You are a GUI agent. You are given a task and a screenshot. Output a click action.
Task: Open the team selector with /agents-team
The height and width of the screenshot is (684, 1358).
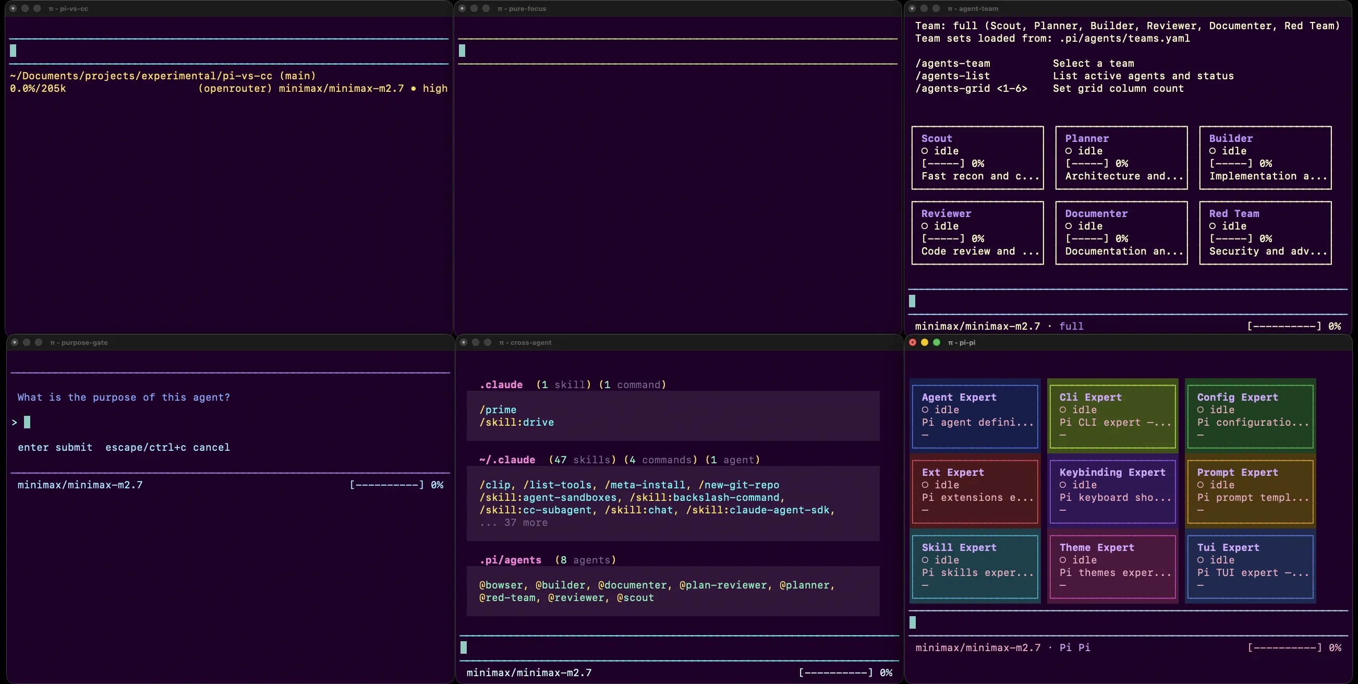[952, 63]
